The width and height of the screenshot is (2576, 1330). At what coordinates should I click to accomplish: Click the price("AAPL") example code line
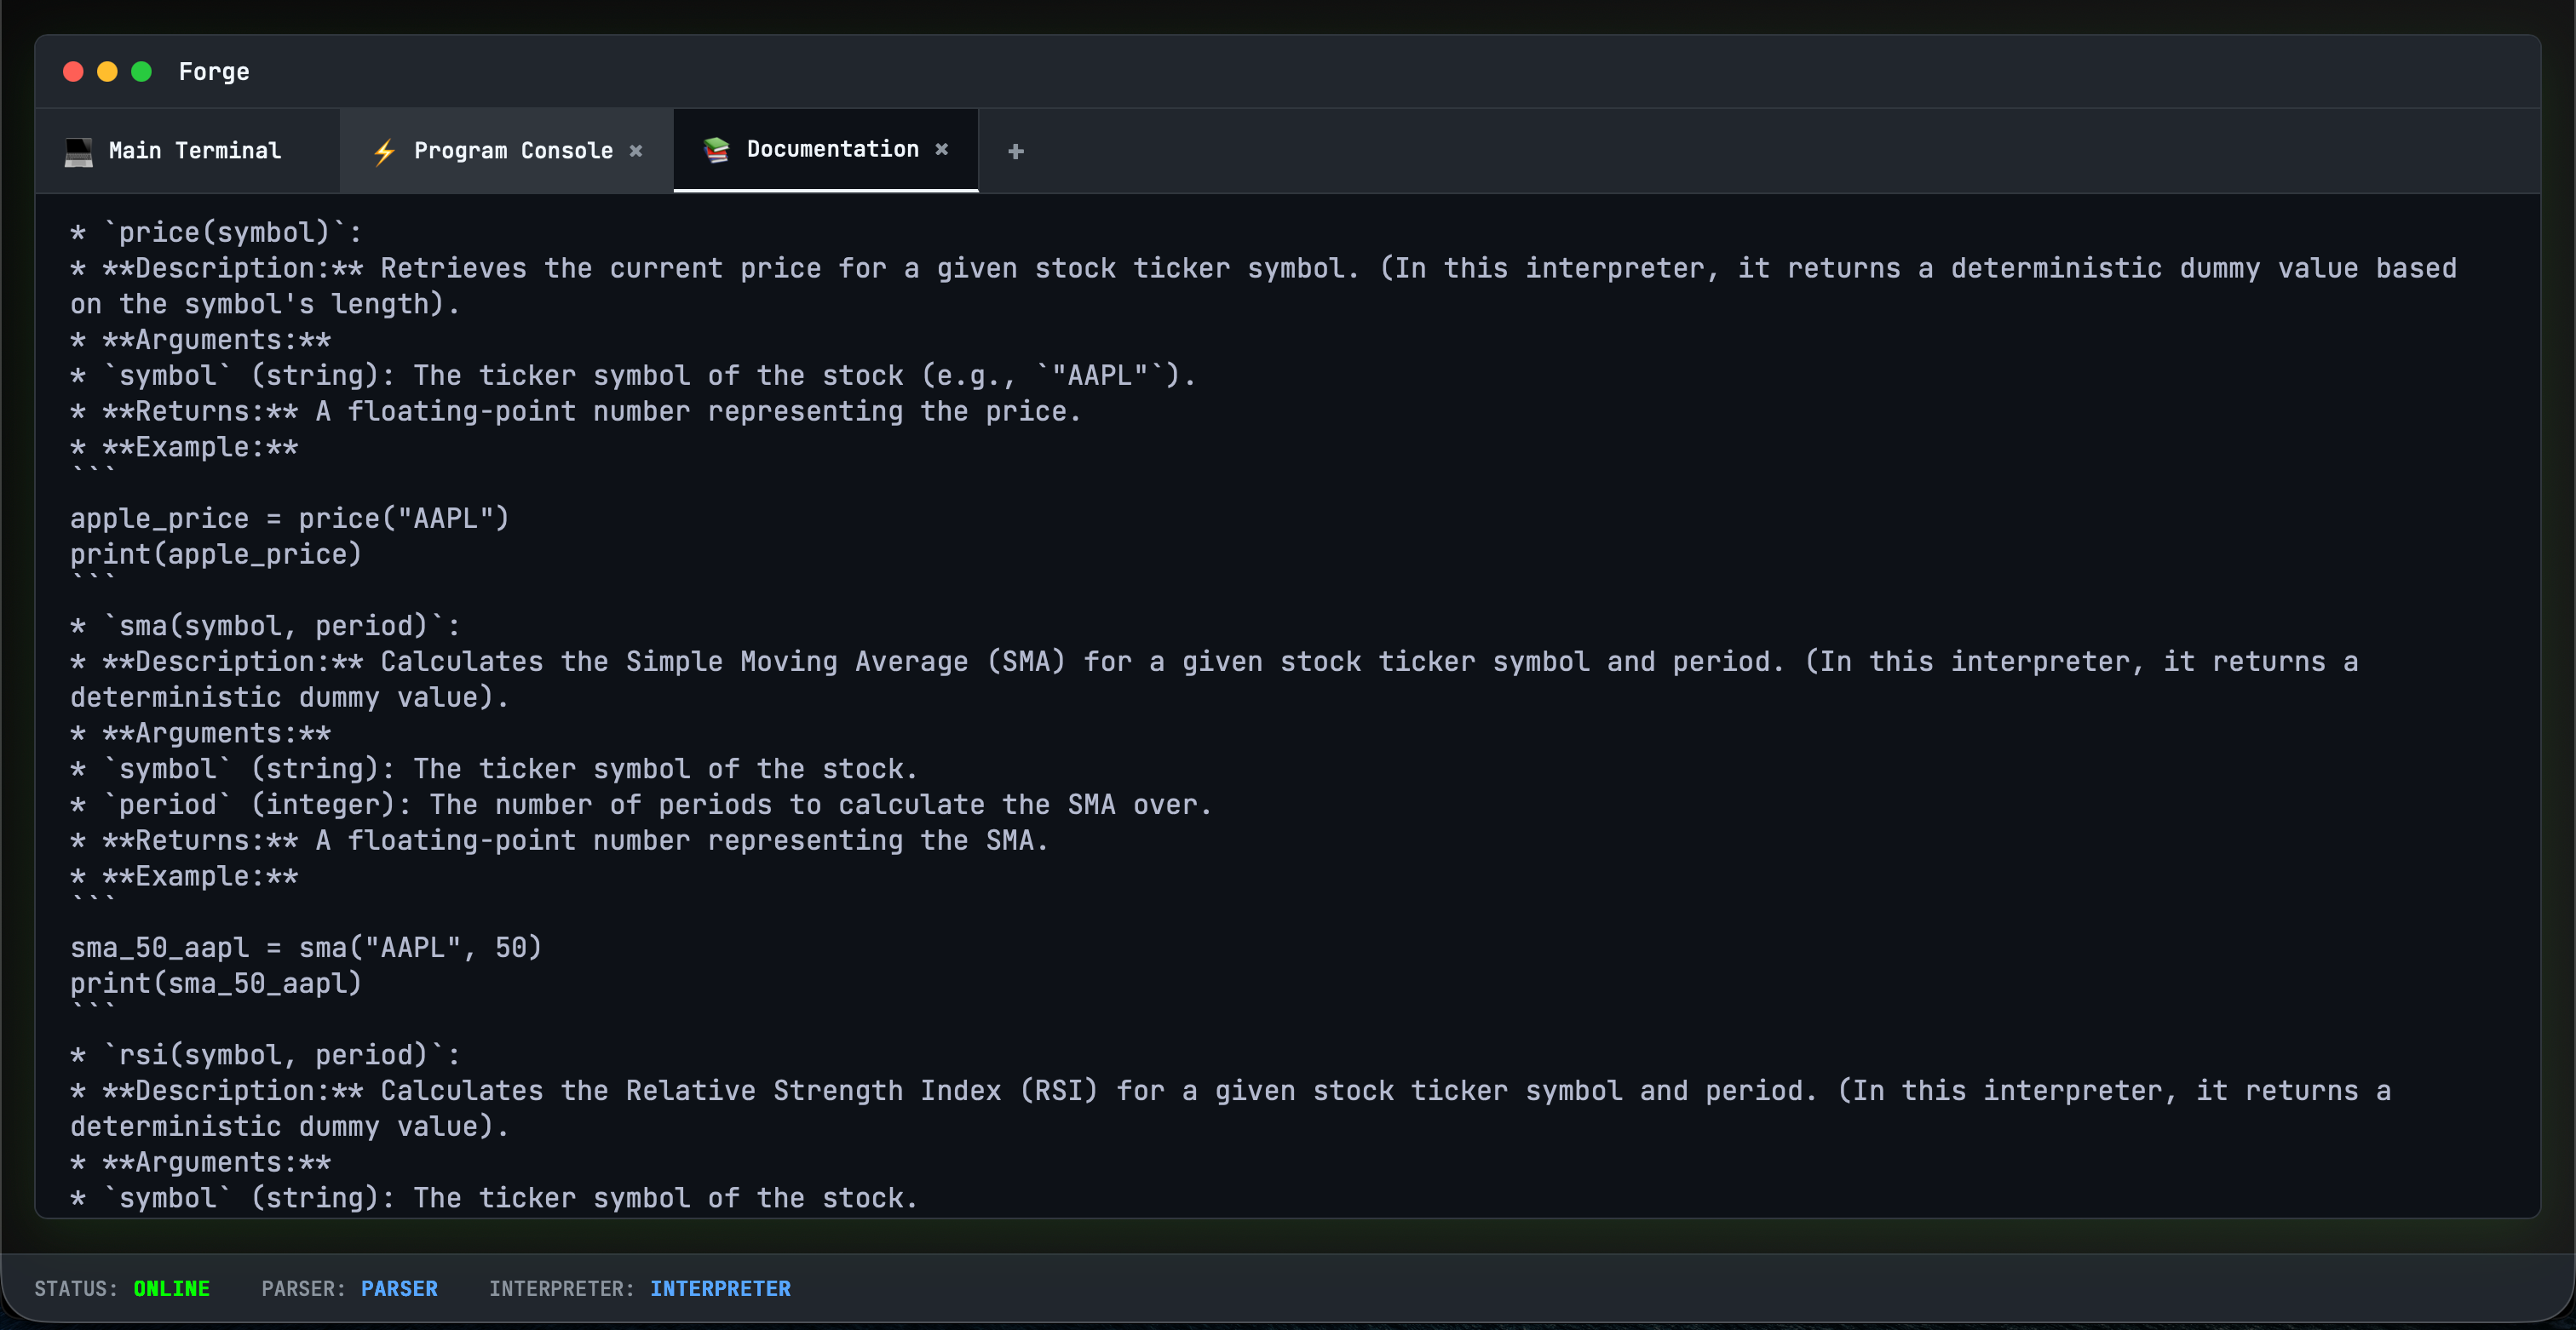289,519
